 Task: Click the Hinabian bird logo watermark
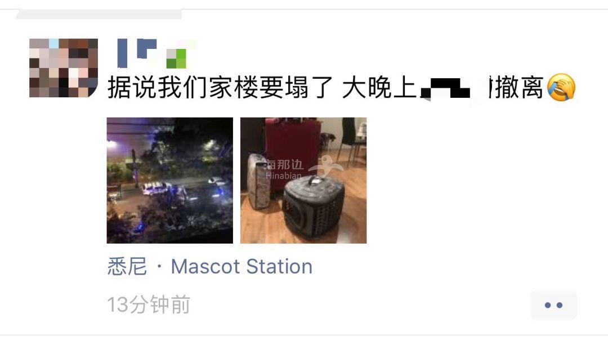point(326,167)
